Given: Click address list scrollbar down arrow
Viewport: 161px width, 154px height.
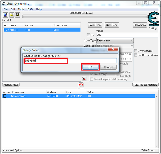Looking at the screenshot, I should (x=157, y=146).
